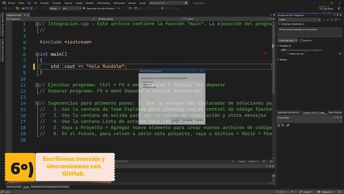Viewport: 344px width, 194px height.
Task: Open the Proyecto menu
Action: pos(45,3)
